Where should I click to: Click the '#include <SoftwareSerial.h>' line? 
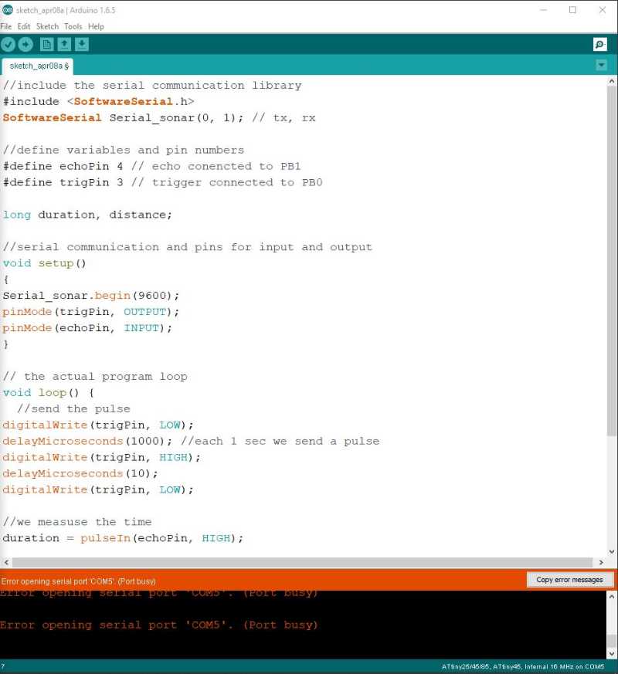(98, 101)
